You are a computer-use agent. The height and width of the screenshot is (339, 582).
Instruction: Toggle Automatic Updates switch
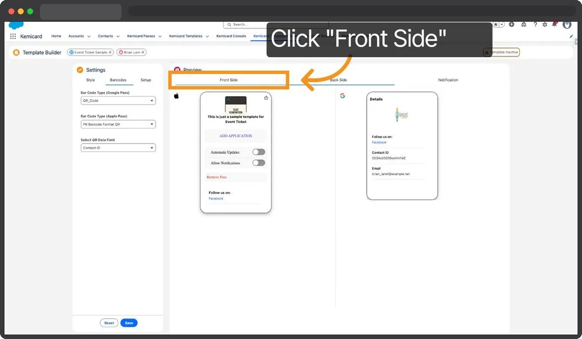click(x=259, y=152)
